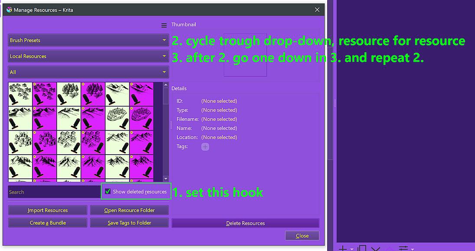Click (None selected) value next to Type
Viewport: 475px width, 251px height.
[219, 110]
